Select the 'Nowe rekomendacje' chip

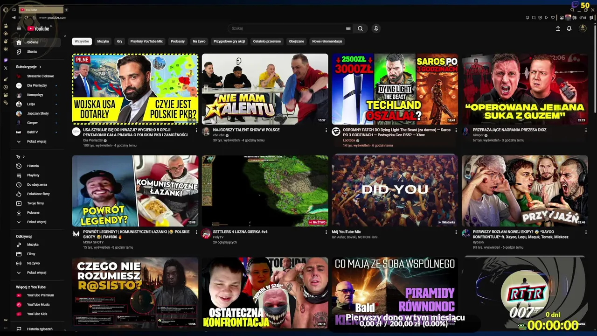[x=327, y=42]
